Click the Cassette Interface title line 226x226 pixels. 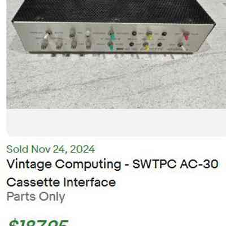pyautogui.click(x=61, y=182)
